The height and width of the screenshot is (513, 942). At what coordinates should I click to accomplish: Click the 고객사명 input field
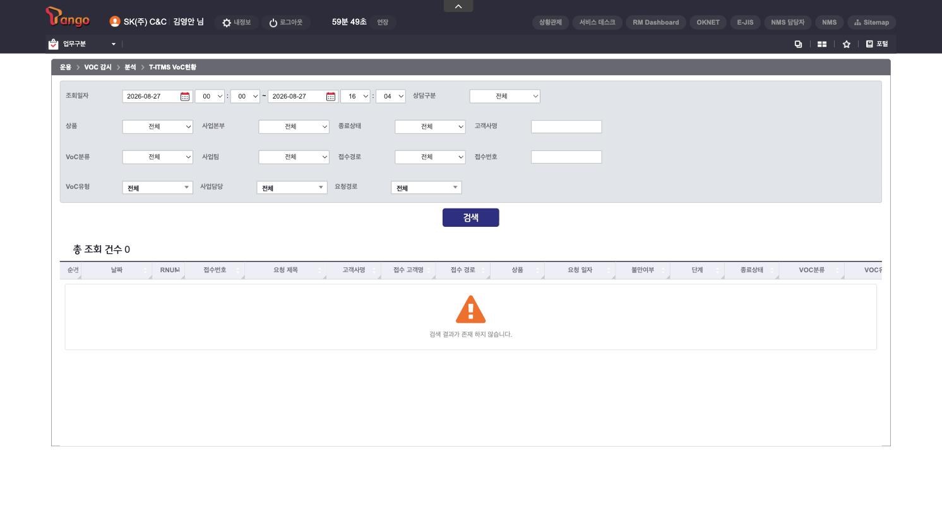point(567,127)
